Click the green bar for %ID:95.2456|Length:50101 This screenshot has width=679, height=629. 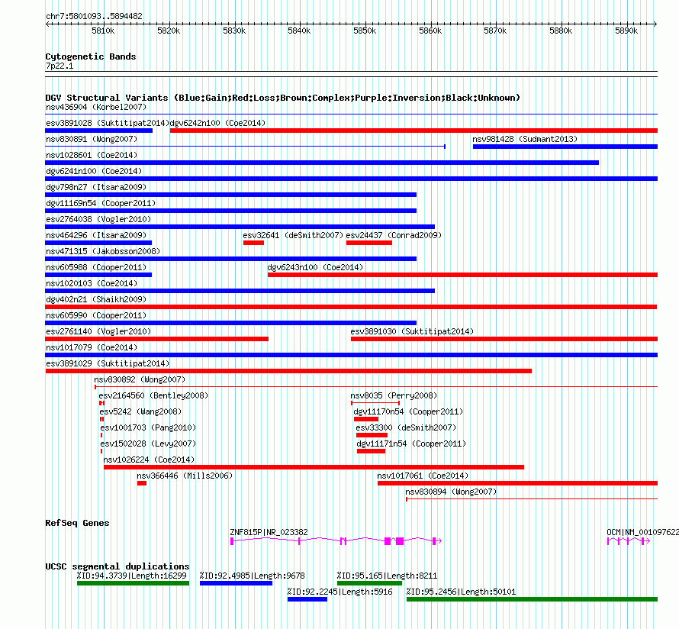pyautogui.click(x=533, y=599)
